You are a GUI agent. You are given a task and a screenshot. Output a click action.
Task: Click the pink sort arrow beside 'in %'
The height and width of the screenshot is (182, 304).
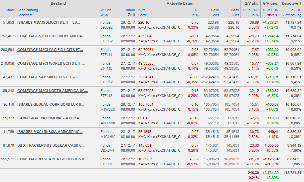pos(269,15)
